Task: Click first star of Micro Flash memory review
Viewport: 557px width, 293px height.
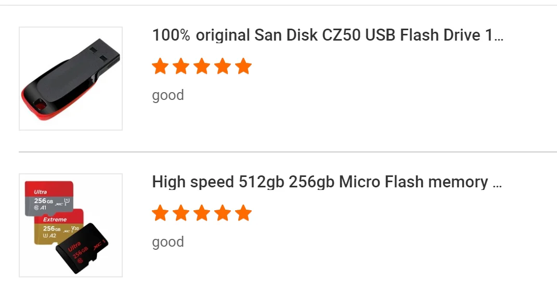Action: [x=160, y=213]
